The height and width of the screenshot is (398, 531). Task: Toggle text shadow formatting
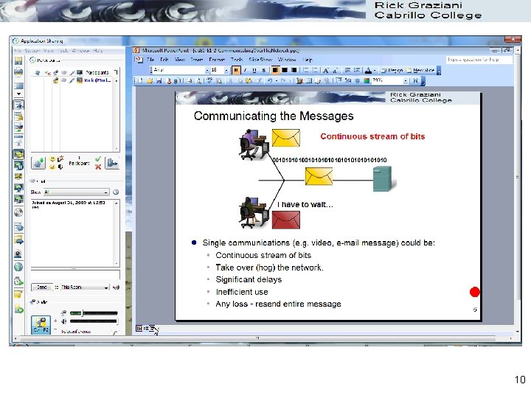[263, 70]
